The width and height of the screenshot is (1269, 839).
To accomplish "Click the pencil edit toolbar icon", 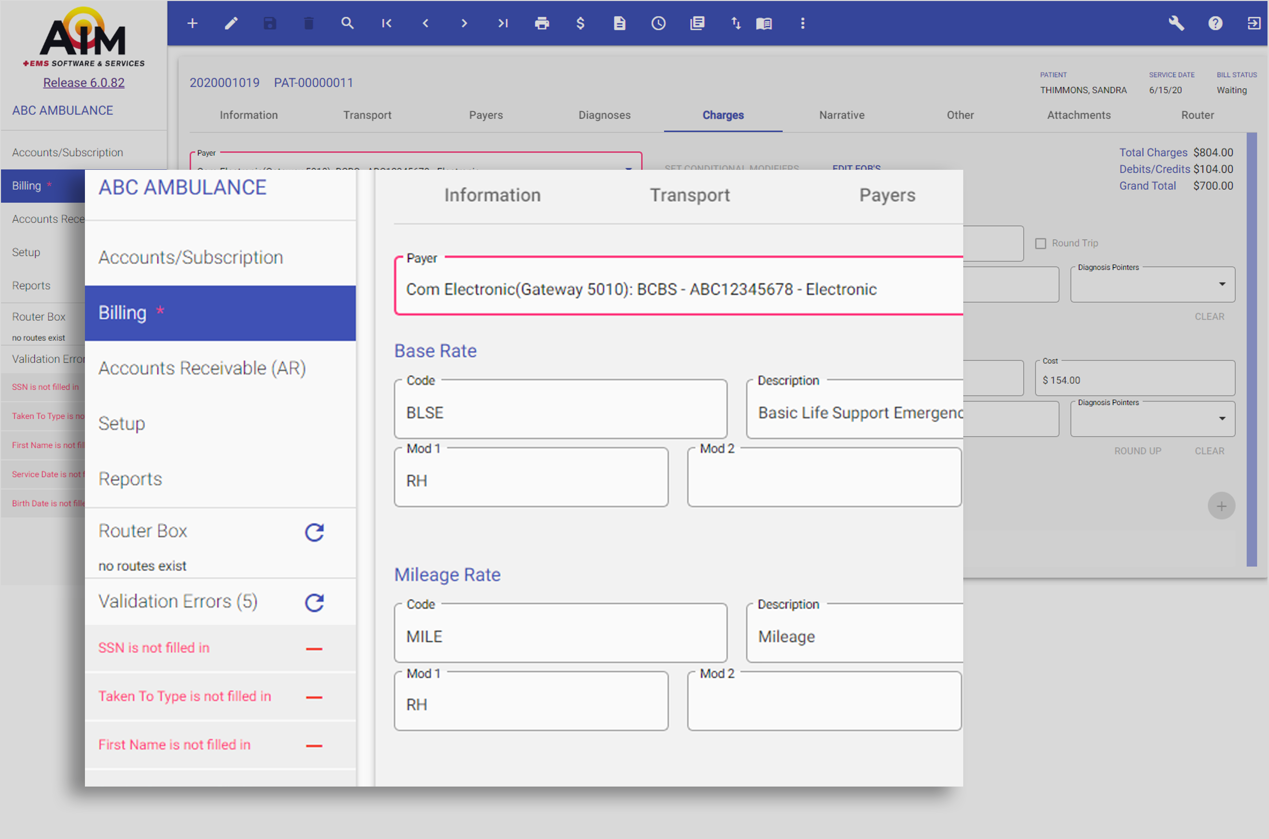I will (231, 23).
